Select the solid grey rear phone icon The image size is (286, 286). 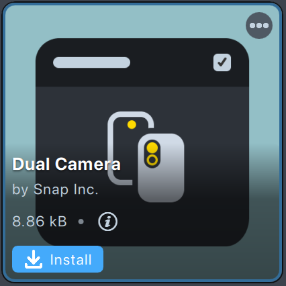tap(161, 168)
